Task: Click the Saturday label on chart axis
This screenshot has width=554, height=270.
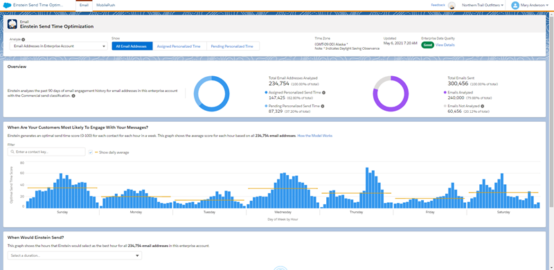Action: pos(503,213)
